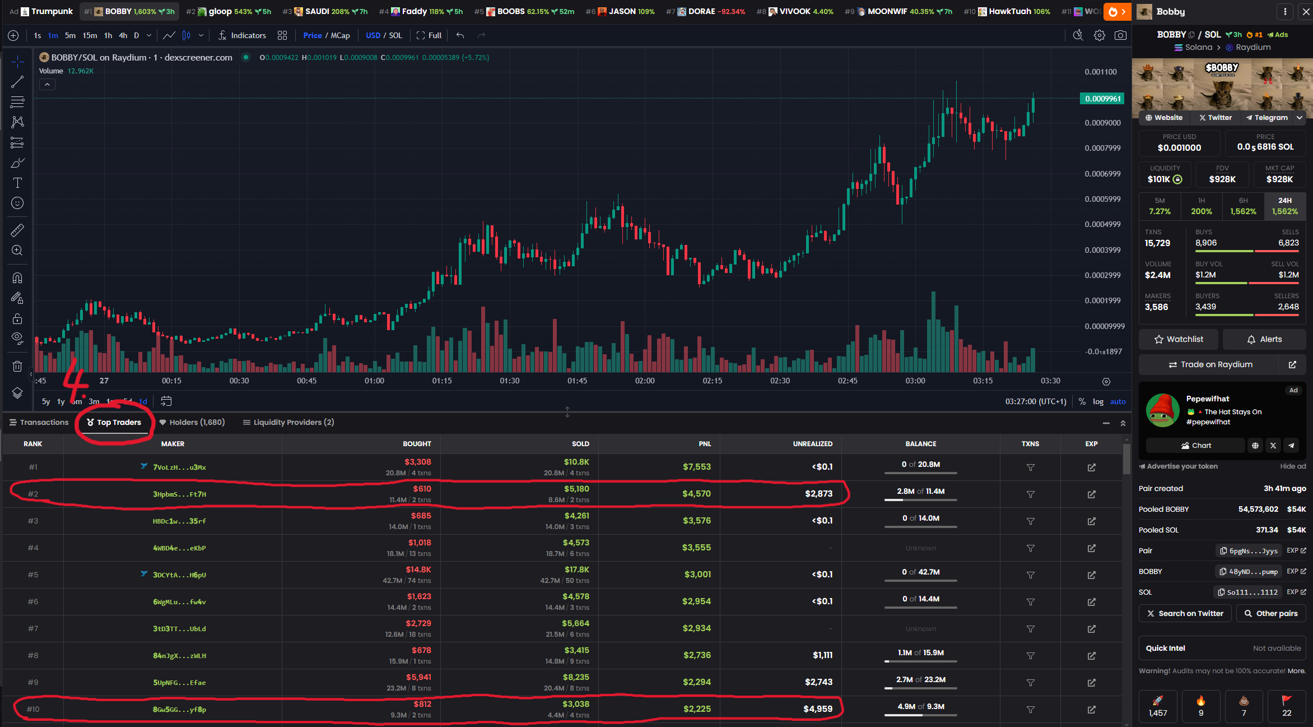Open the Telegram link
Viewport: 1313px width, 727px height.
click(1267, 118)
